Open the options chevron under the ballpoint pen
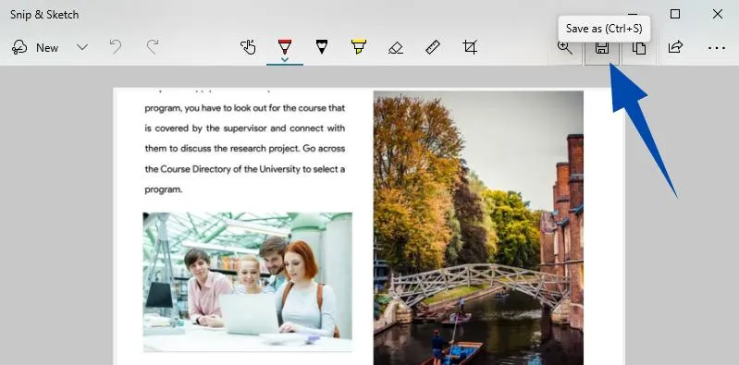 (285, 60)
